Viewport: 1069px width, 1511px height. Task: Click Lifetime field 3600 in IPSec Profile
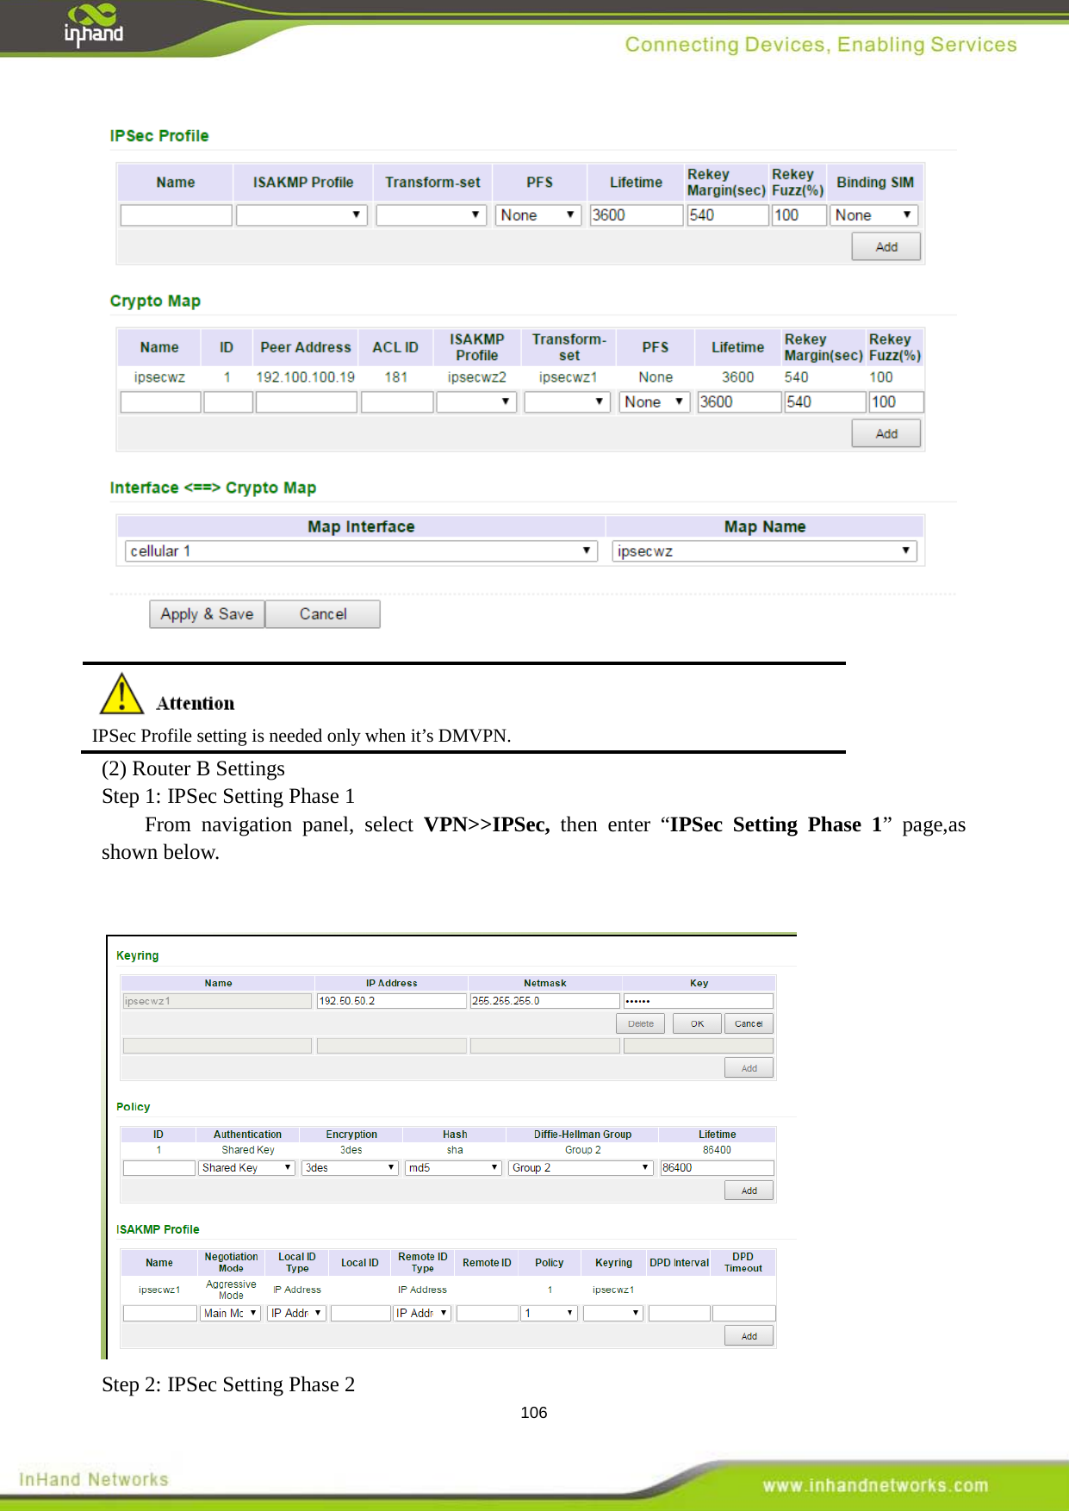tap(636, 215)
